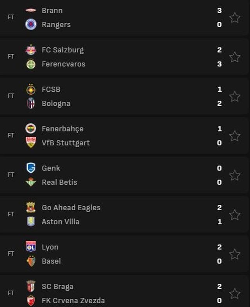Open the Bologna team link

56,103
